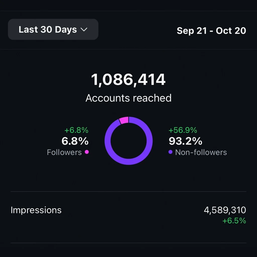257x257 pixels.
Task: Open the Impressions row
Action: [36, 210]
